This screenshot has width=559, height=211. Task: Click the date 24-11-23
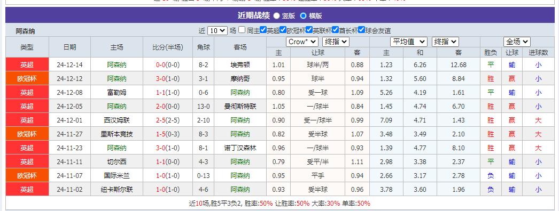click(69, 148)
